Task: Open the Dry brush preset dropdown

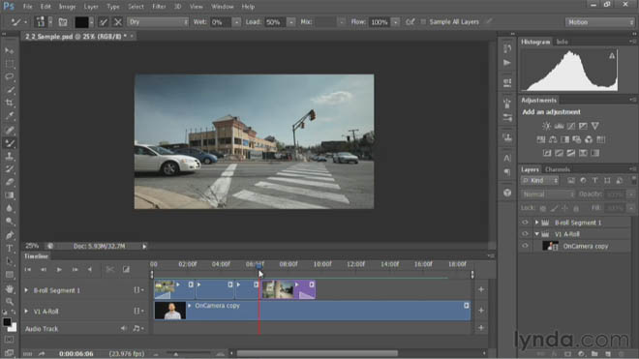Action: [x=158, y=22]
